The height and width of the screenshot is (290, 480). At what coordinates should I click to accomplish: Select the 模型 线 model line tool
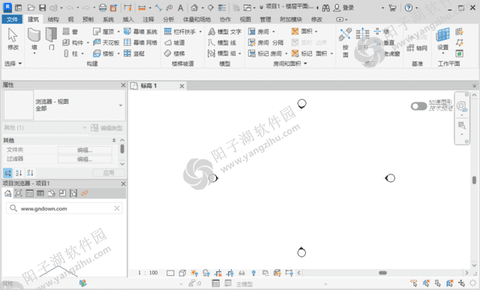pyautogui.click(x=222, y=43)
